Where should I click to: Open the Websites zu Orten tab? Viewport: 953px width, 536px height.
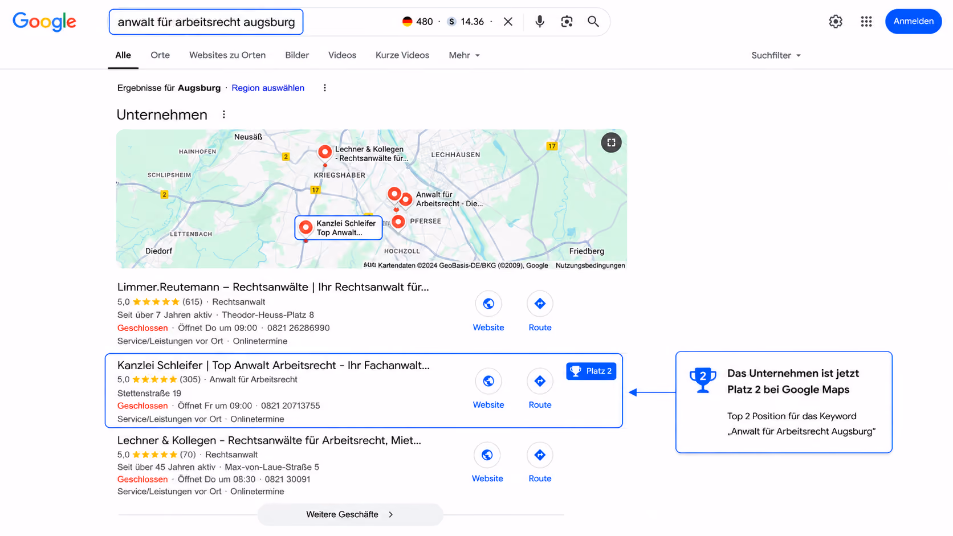227,55
